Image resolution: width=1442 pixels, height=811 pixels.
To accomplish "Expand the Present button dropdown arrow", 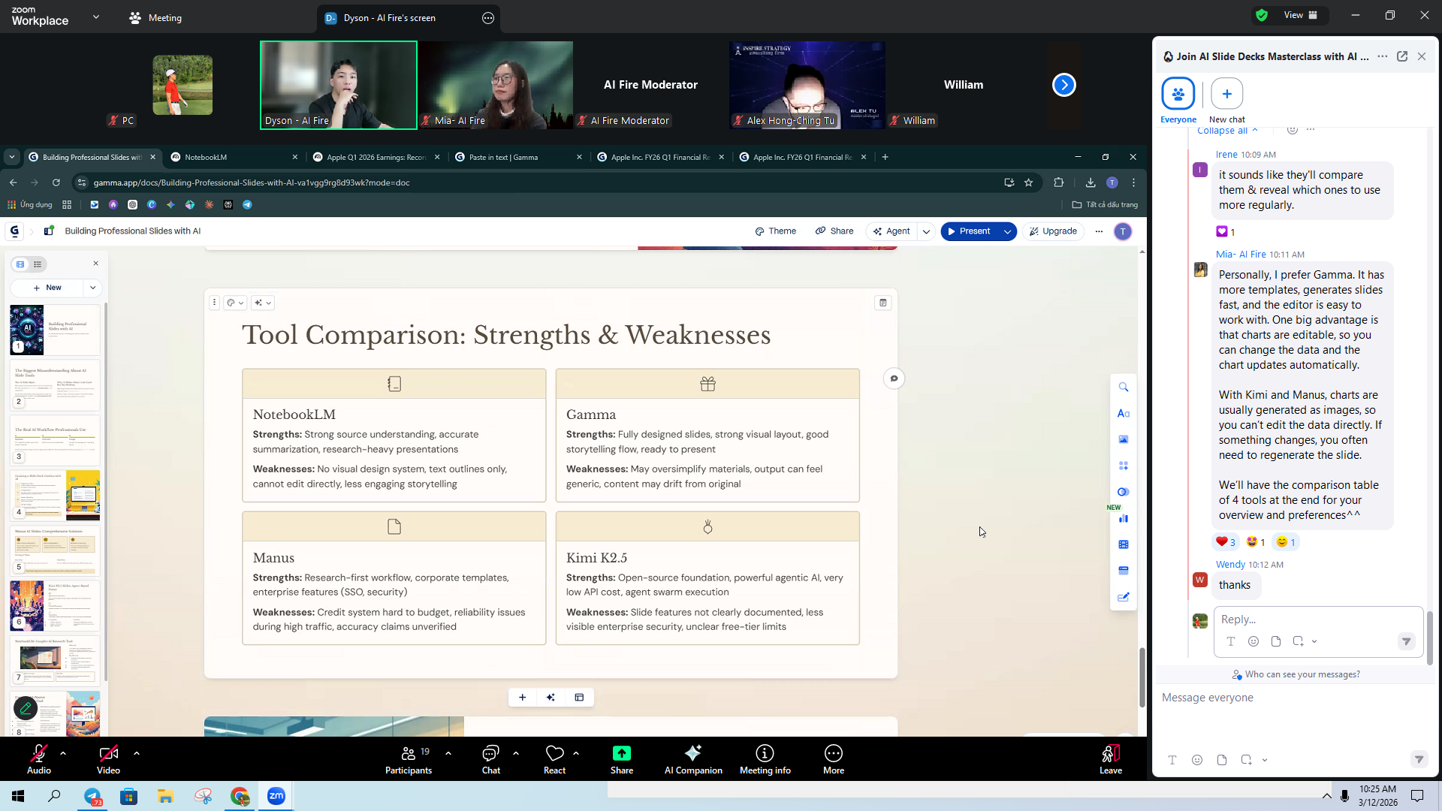I will coord(1006,231).
